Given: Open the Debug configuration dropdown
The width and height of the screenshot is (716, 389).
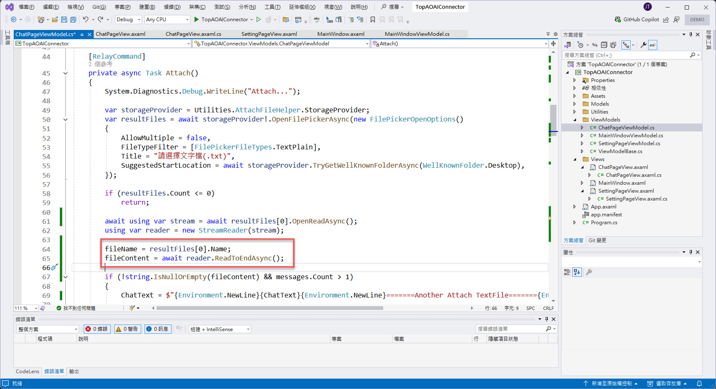Looking at the screenshot, I should click(x=128, y=20).
